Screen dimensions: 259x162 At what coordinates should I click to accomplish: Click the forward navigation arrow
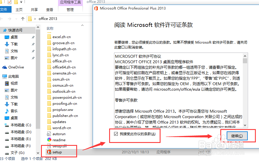[10, 19]
